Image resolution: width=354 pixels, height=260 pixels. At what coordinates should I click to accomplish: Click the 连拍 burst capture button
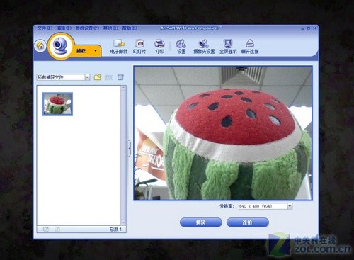tap(248, 222)
